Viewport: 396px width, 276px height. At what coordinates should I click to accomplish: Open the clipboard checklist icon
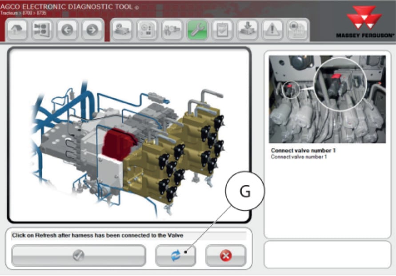[x=222, y=30]
